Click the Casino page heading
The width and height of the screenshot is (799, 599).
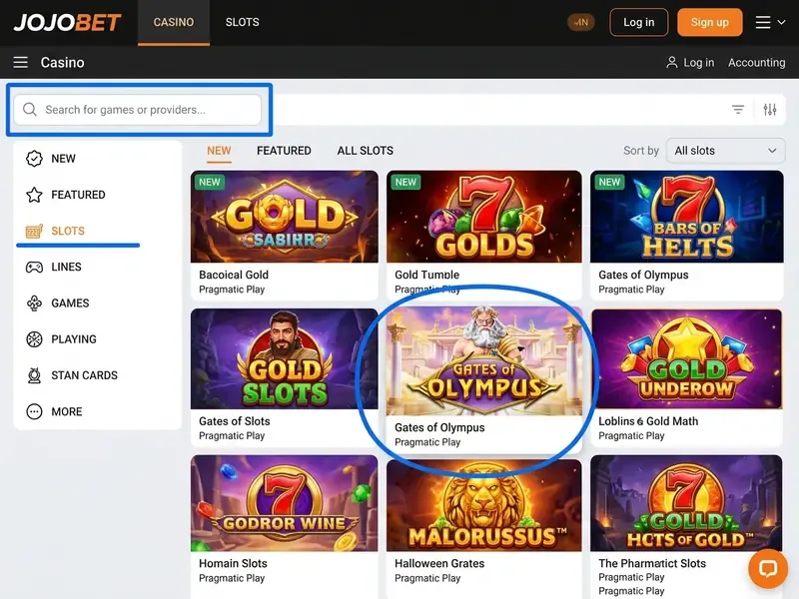point(63,62)
